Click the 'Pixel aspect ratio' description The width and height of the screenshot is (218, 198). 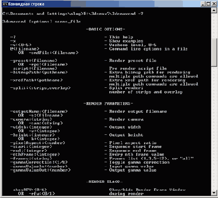[x=130, y=143]
